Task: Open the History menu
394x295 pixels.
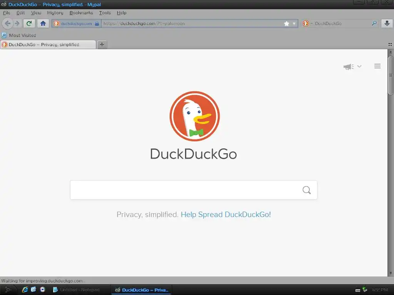Action: pyautogui.click(x=55, y=13)
